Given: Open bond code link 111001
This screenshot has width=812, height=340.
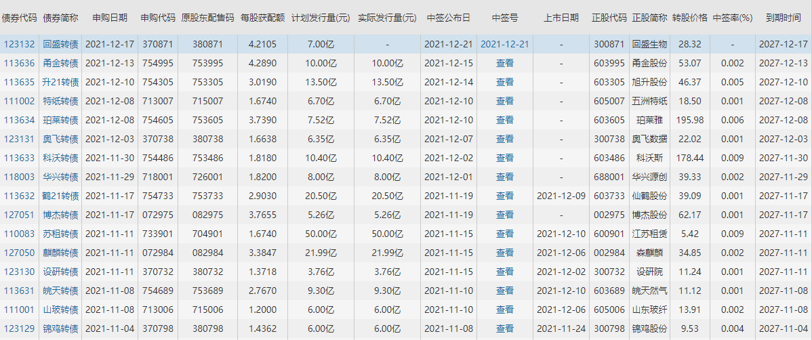Looking at the screenshot, I should pyautogui.click(x=19, y=310).
